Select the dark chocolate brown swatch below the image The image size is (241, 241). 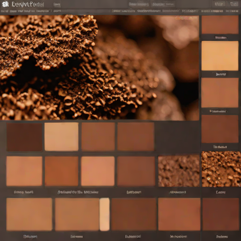(x=24, y=137)
